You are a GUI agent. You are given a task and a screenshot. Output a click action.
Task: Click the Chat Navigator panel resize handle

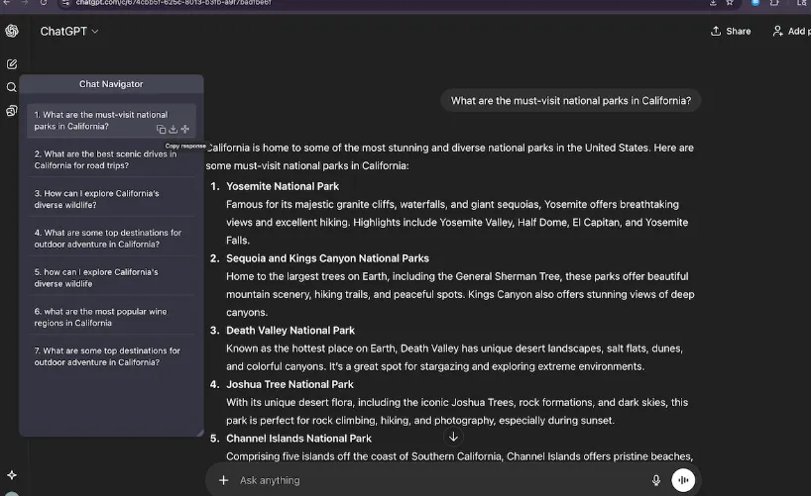pyautogui.click(x=199, y=433)
